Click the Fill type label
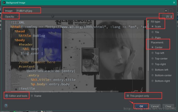The width and height of the screenshot is (178, 112). (x=156, y=22)
